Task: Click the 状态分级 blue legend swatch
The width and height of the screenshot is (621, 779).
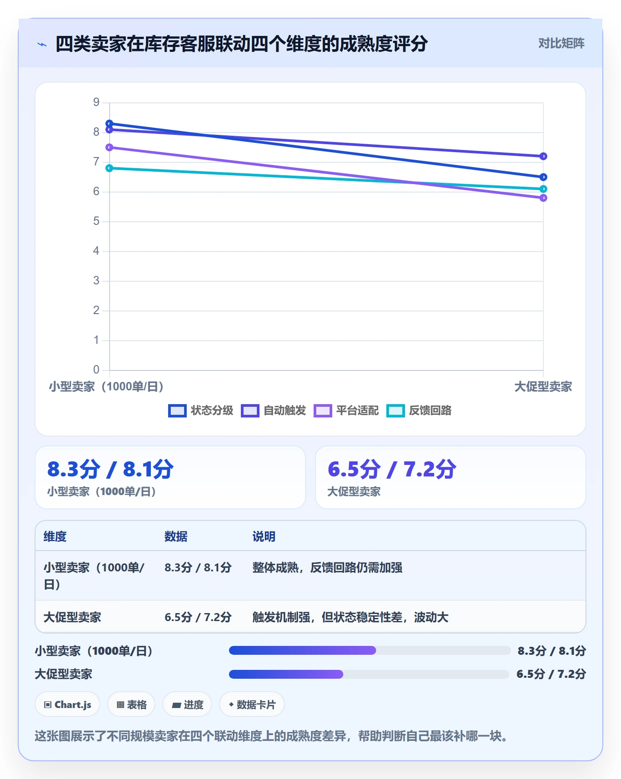Action: click(177, 411)
